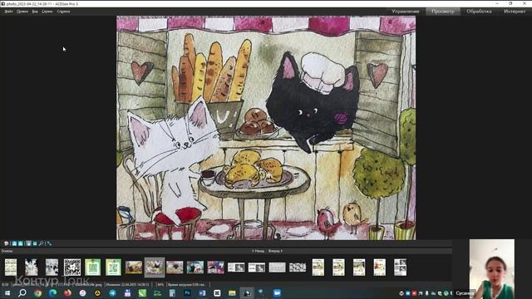
Task: Select the first thumbnail in the filmstrip
Action: [x=11, y=267]
